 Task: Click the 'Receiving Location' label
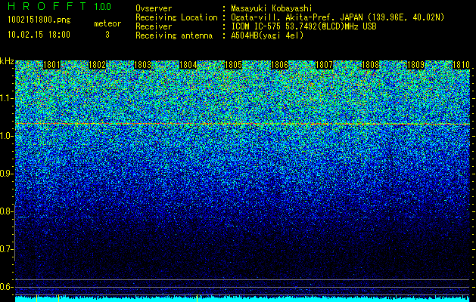point(176,17)
